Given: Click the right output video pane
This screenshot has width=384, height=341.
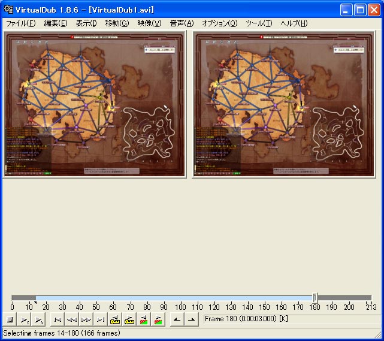Looking at the screenshot, I should 284,104.
